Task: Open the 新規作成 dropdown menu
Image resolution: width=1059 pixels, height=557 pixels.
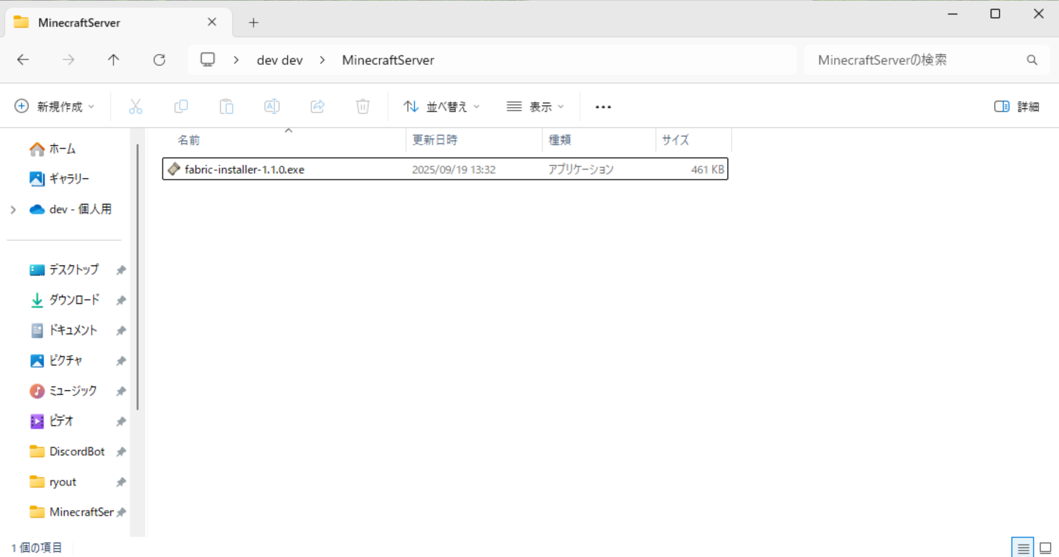Action: [x=55, y=107]
